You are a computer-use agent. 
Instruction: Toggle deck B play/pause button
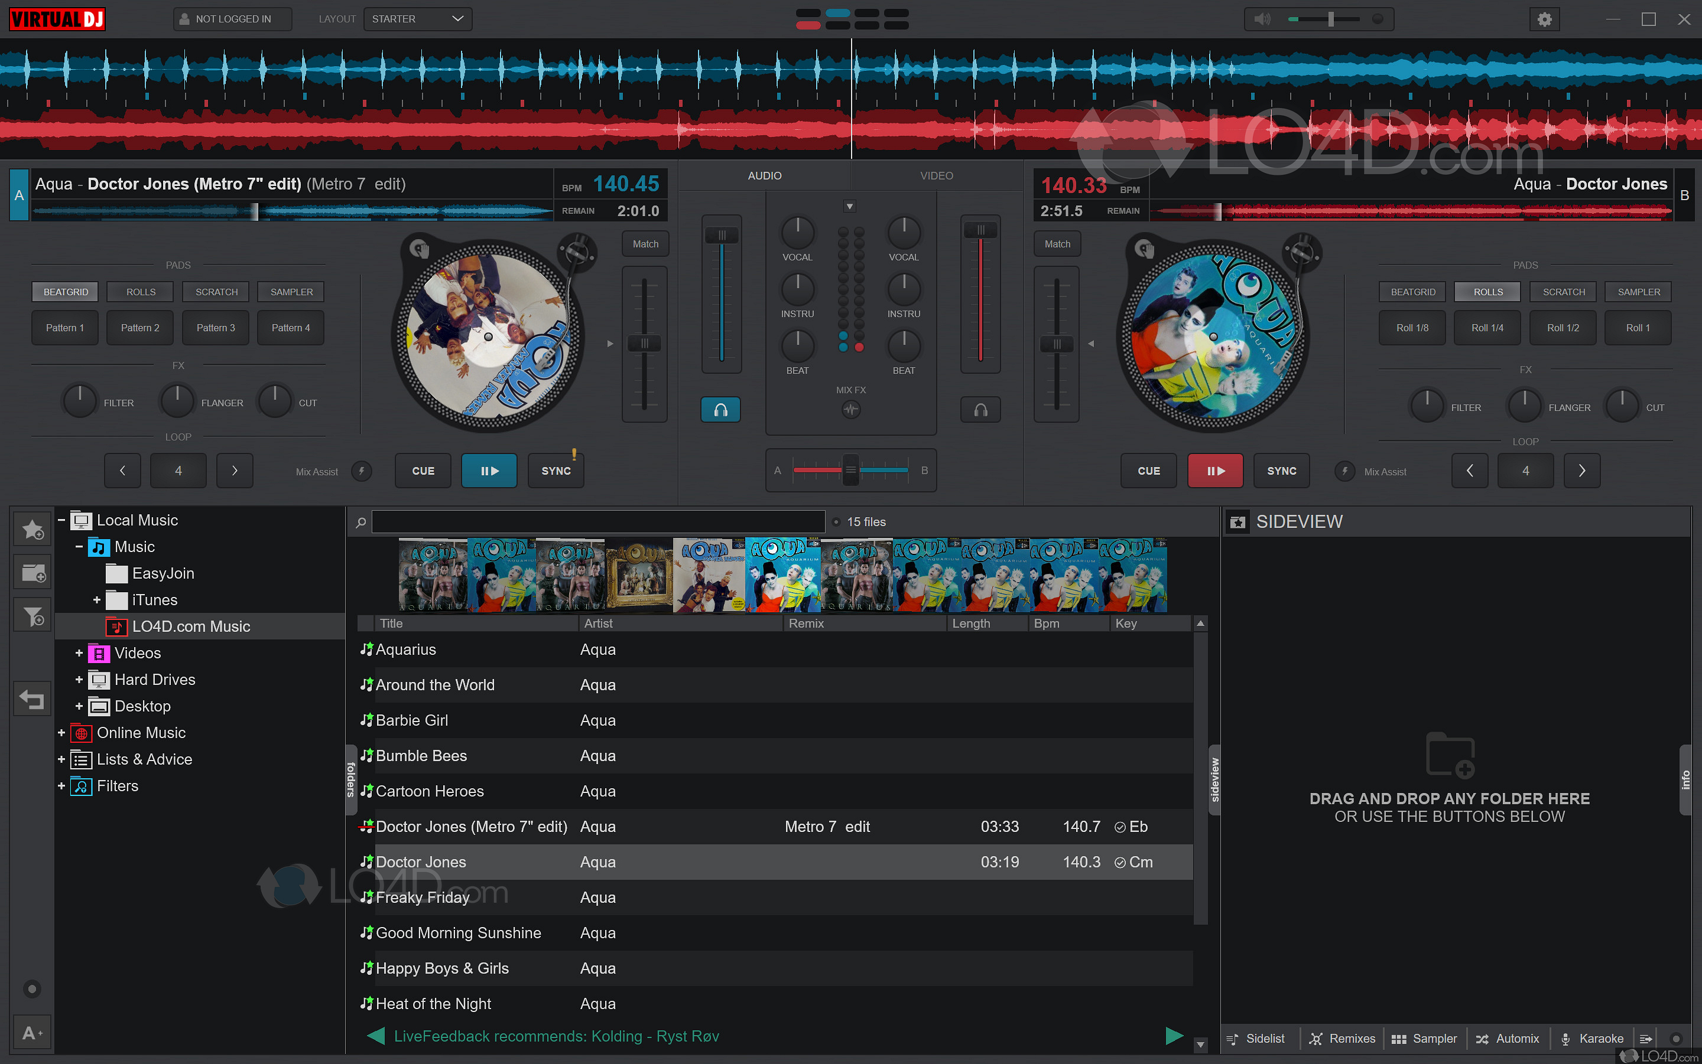[x=1216, y=471]
